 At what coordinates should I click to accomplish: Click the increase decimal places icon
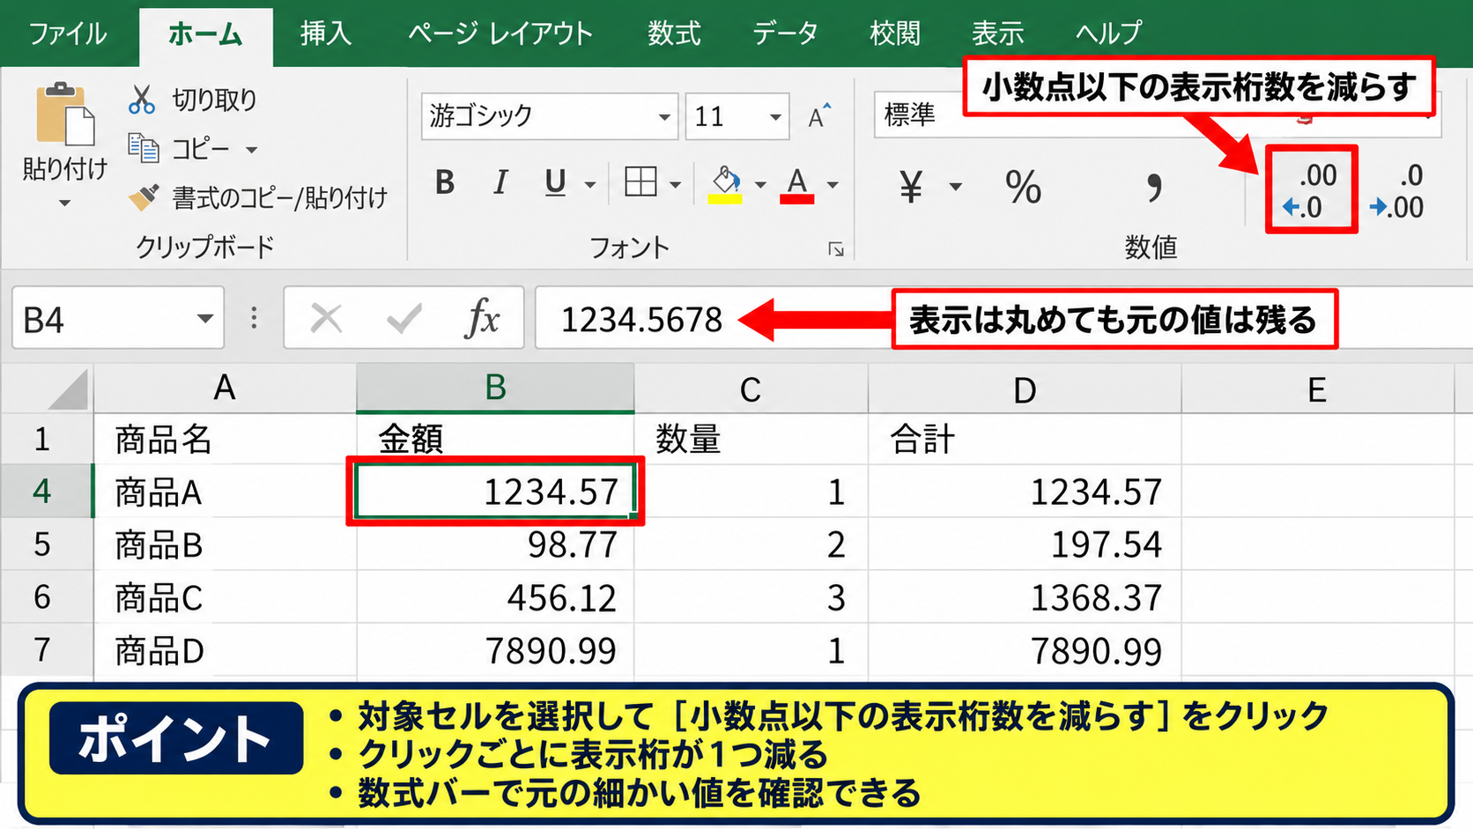coord(1398,190)
